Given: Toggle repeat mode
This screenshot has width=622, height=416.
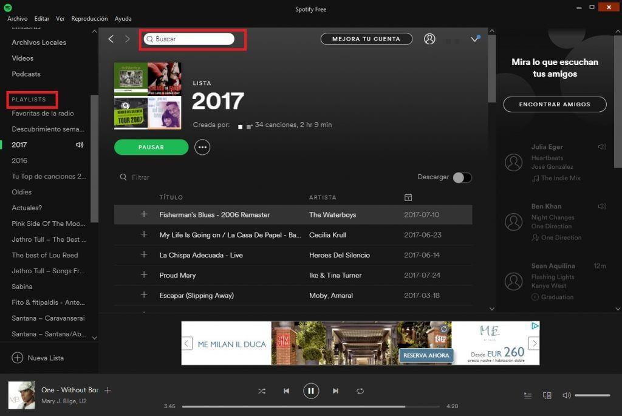Looking at the screenshot, I should pyautogui.click(x=360, y=391).
